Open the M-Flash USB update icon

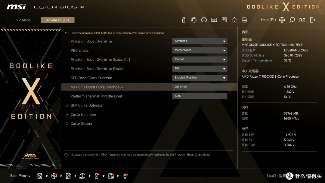[184, 20]
